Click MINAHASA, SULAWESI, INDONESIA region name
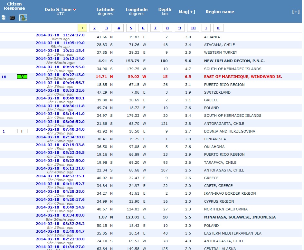 click(x=240, y=217)
